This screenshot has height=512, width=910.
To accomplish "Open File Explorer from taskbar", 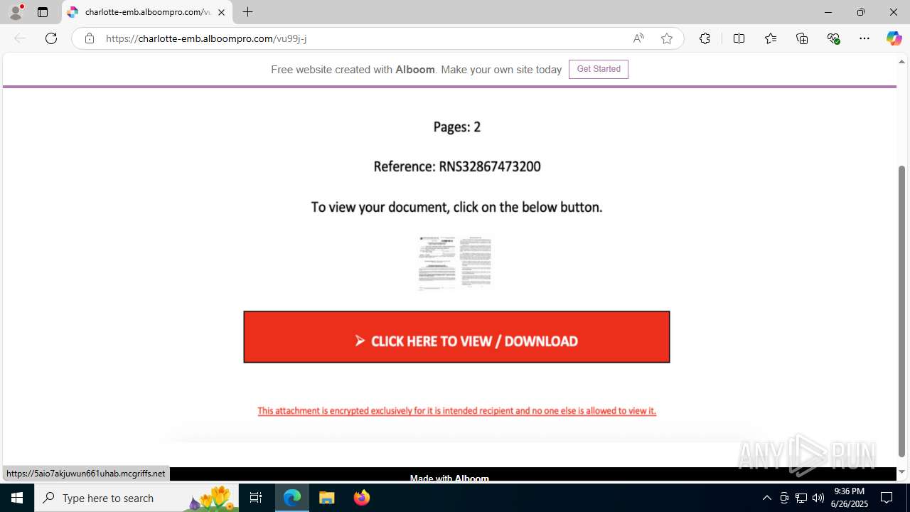I will tap(327, 498).
